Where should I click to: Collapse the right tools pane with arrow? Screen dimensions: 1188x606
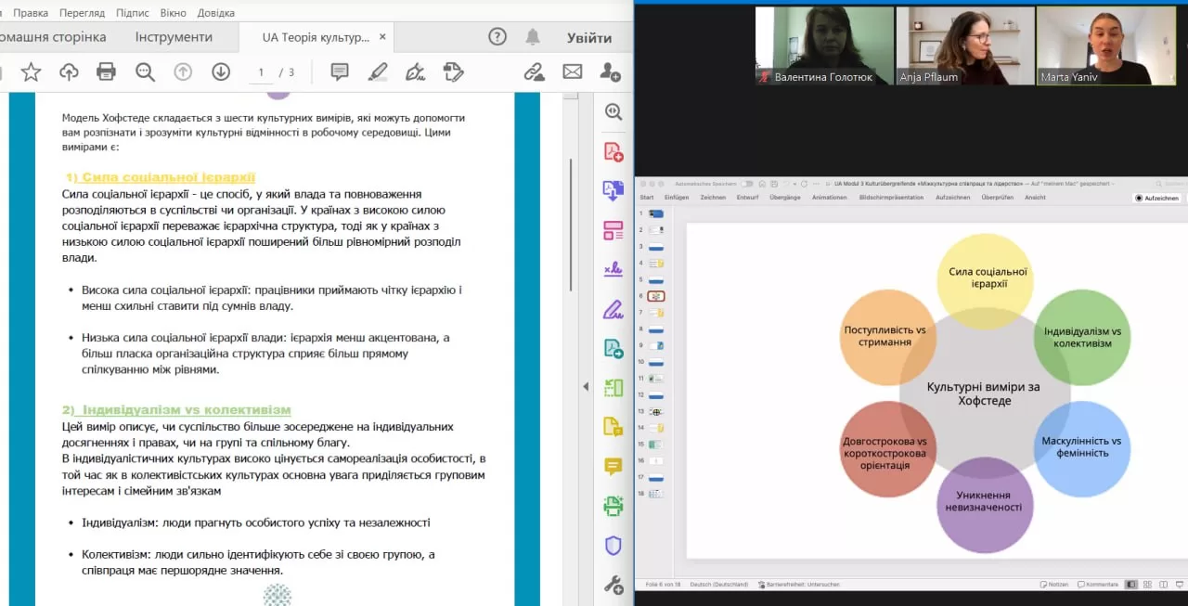click(x=585, y=386)
